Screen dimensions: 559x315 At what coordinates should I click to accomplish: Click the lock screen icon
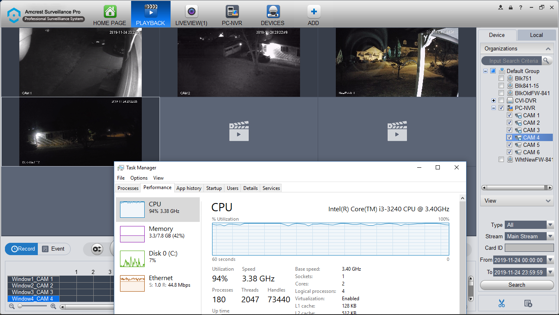[x=510, y=7]
